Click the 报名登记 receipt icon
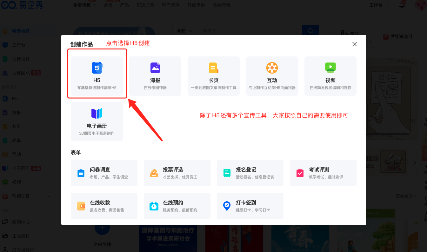The height and width of the screenshot is (252, 427). [x=227, y=173]
